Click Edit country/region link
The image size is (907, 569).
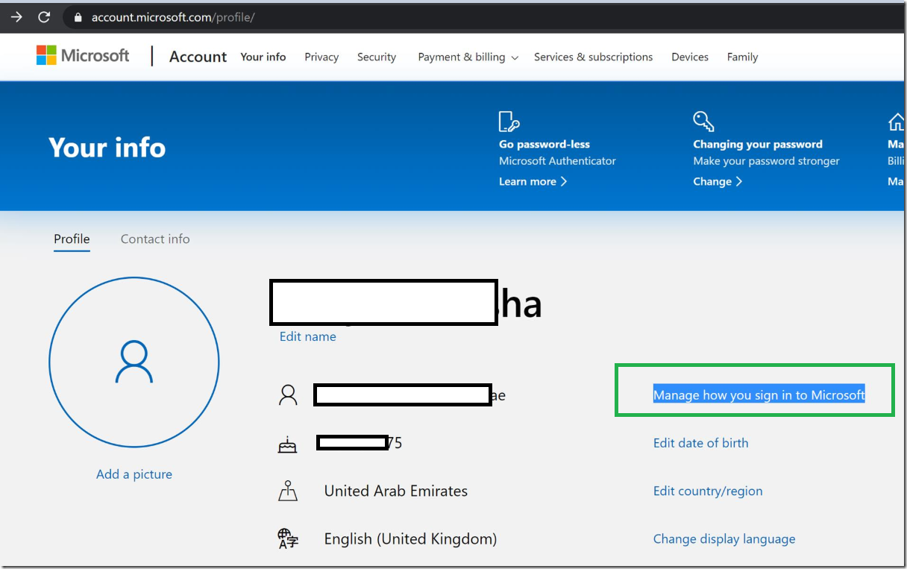(x=708, y=491)
